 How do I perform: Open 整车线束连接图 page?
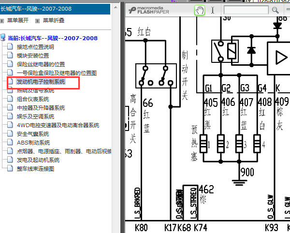35,169
